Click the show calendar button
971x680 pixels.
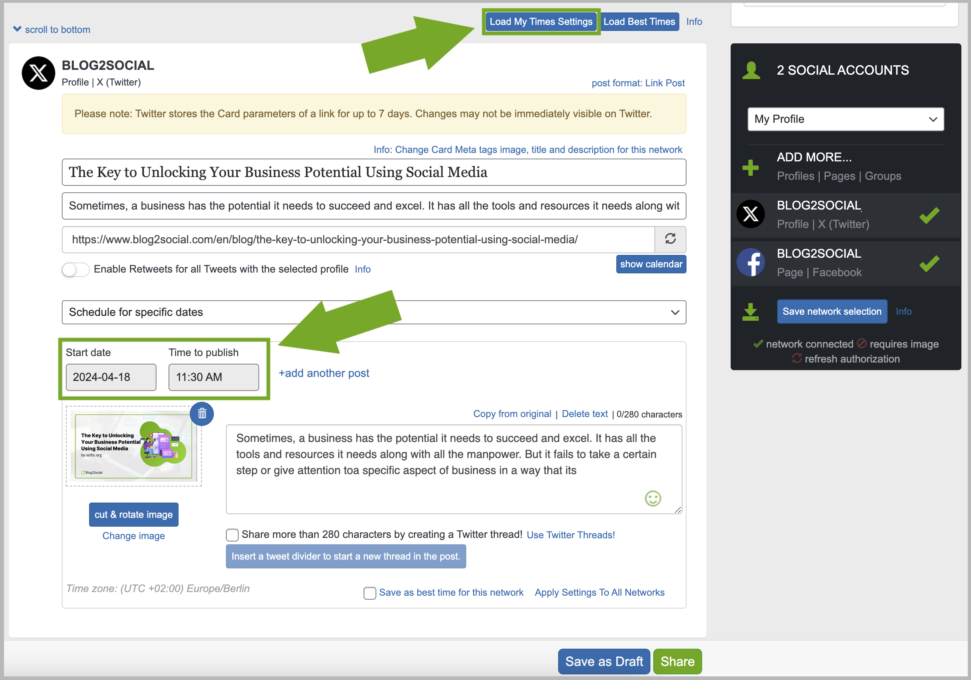pyautogui.click(x=651, y=264)
